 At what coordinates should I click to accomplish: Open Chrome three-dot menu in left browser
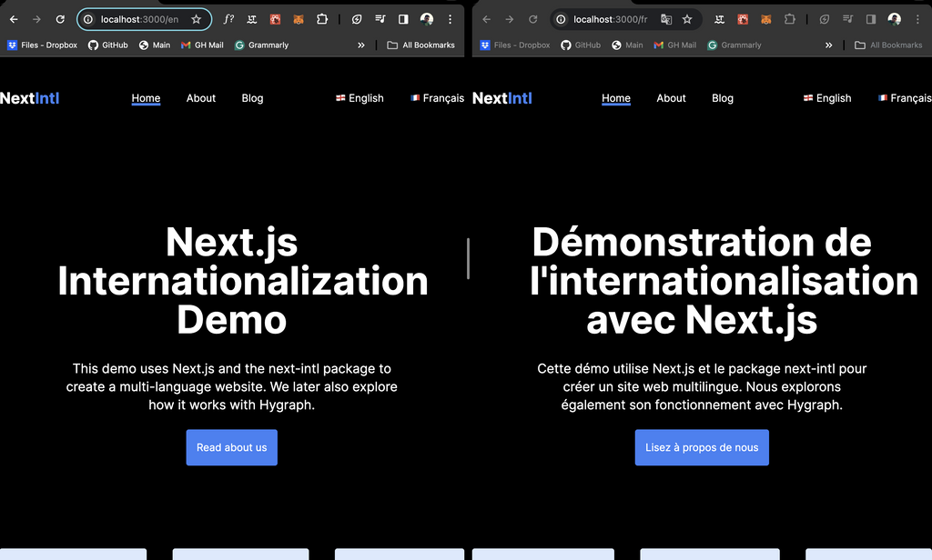(450, 20)
